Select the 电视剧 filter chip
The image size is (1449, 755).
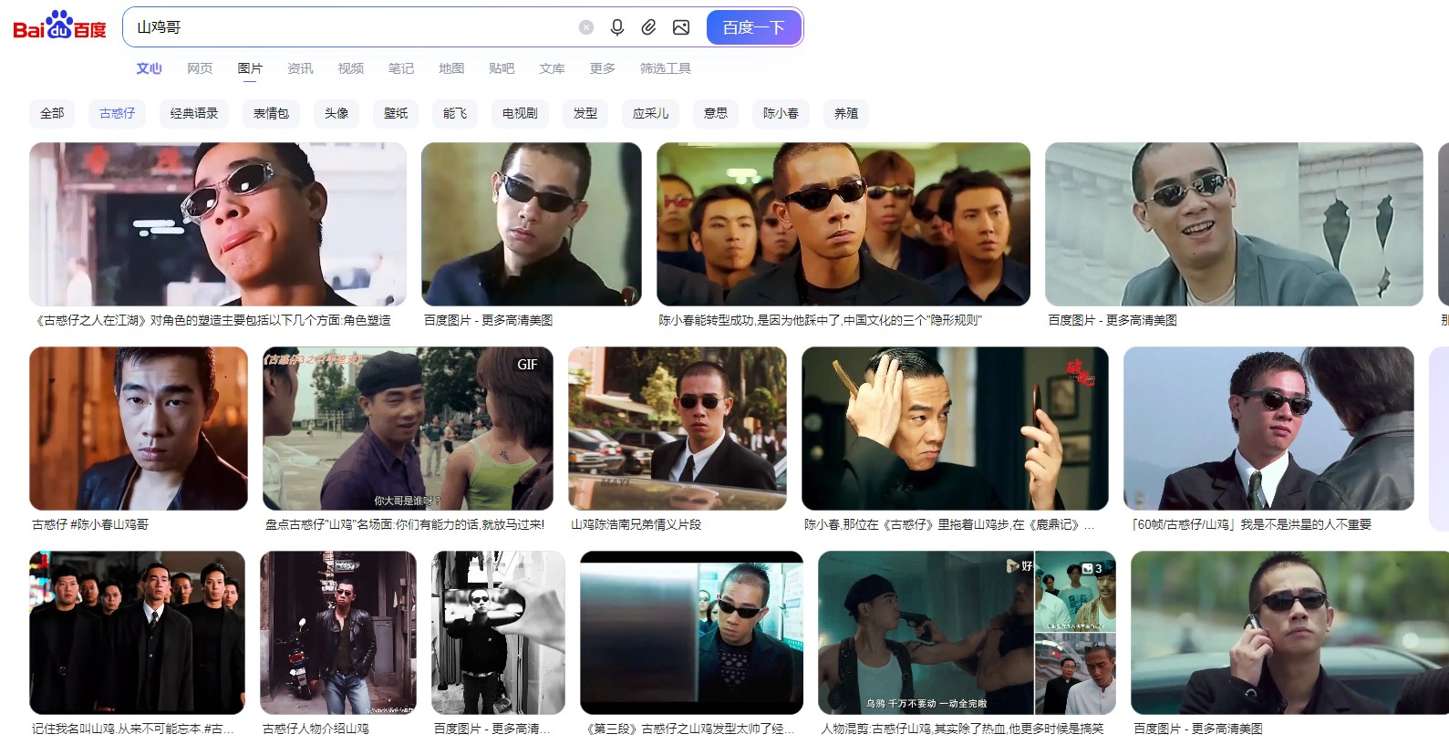tap(520, 113)
